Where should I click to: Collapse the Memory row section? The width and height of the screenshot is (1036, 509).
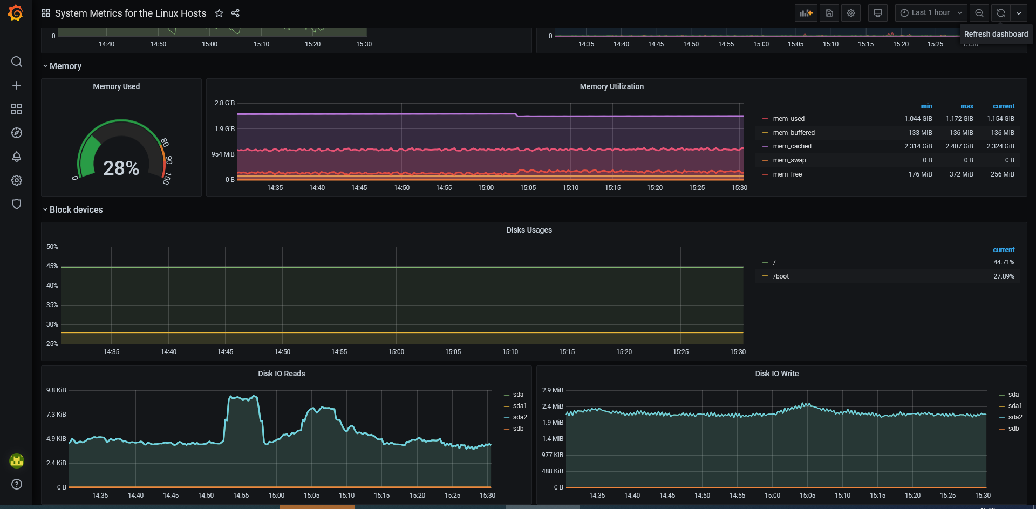pos(65,66)
